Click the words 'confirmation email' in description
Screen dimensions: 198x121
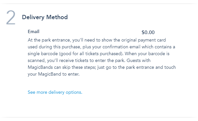coord(121,47)
